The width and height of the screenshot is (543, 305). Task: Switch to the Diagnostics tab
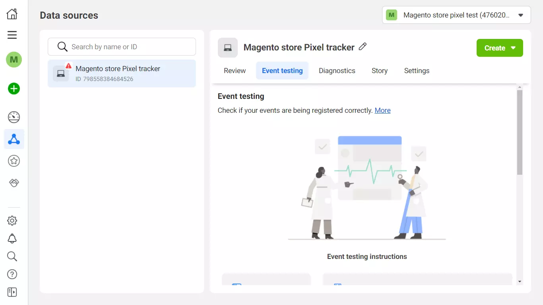[337, 71]
